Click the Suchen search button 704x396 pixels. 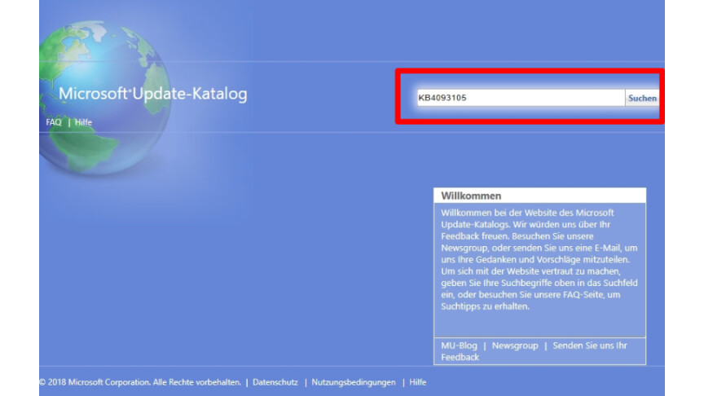pyautogui.click(x=642, y=98)
